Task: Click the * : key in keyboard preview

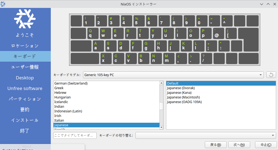Action: [224, 46]
